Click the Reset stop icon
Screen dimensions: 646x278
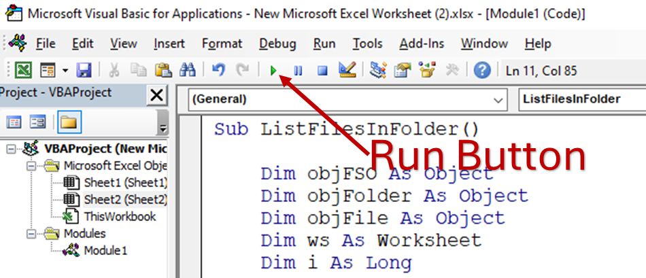point(322,71)
